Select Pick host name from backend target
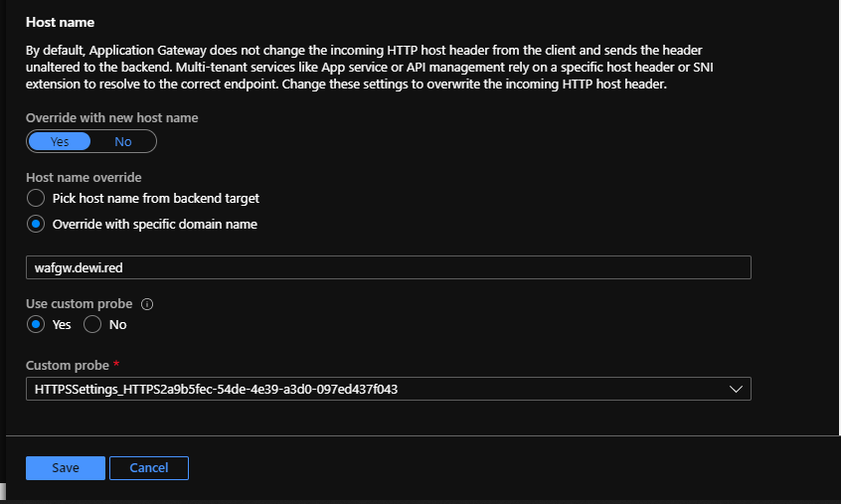Viewport: 841px width, 504px height. pos(36,198)
